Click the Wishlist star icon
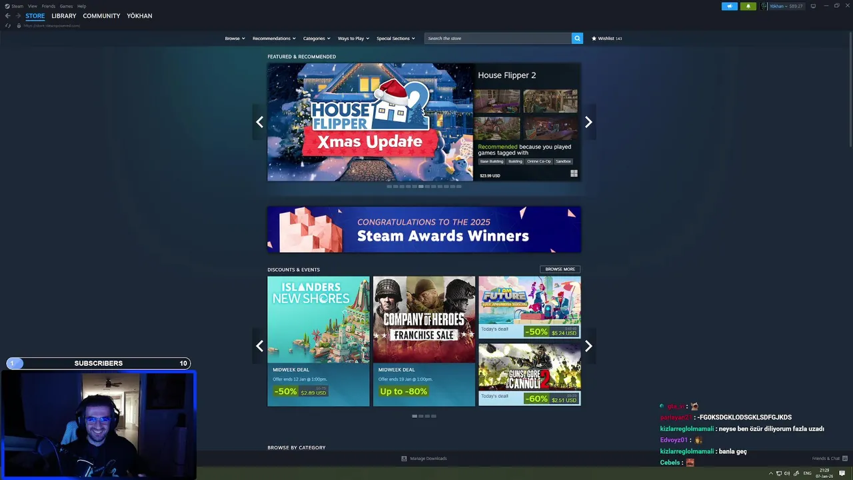The width and height of the screenshot is (853, 480). coord(594,39)
